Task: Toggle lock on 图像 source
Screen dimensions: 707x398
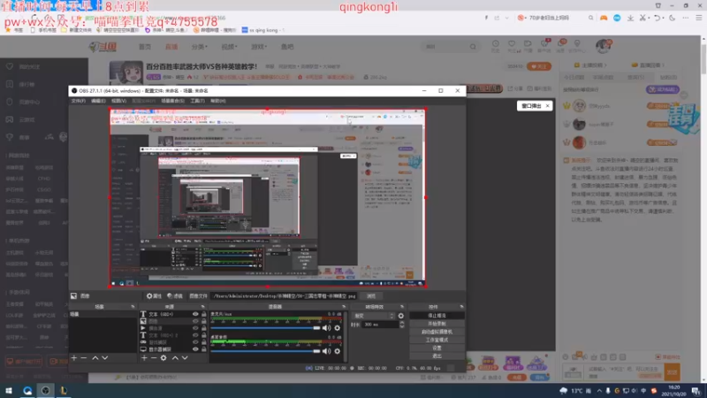Action: point(204,321)
